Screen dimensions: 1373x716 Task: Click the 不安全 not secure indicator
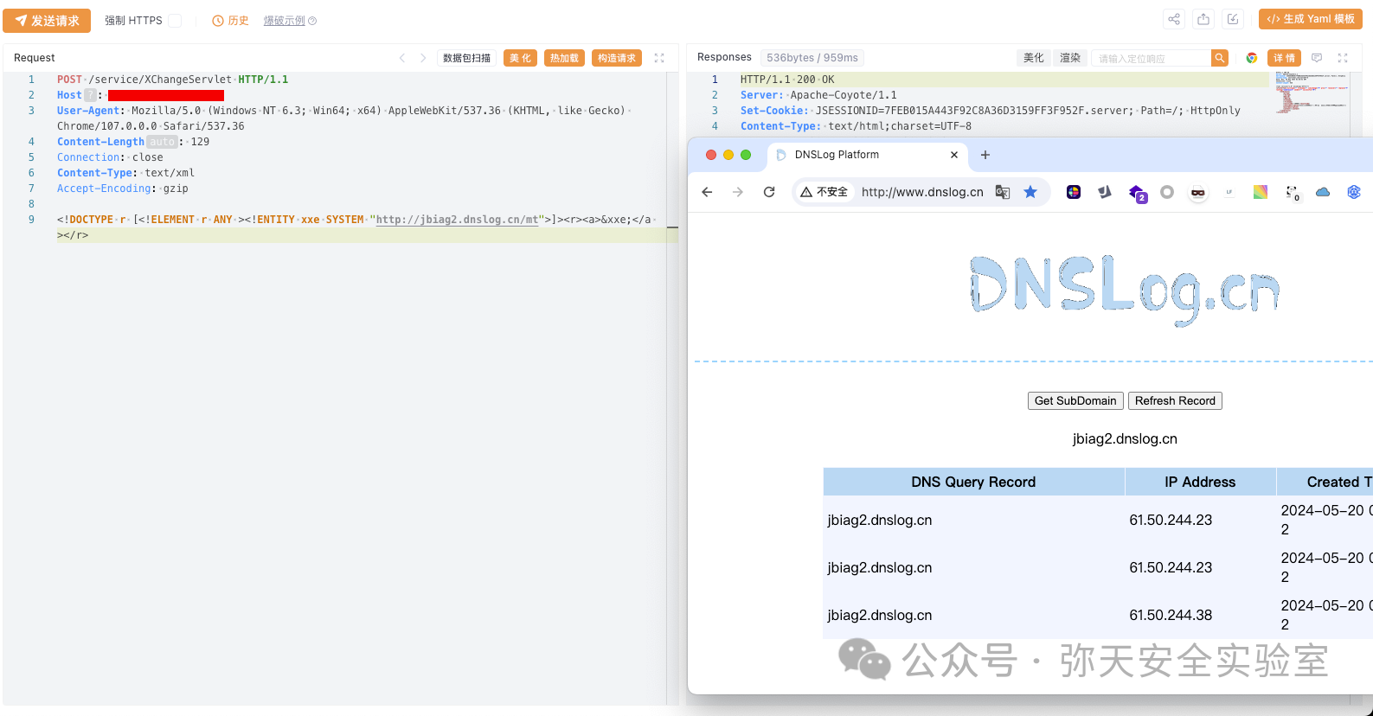coord(824,192)
